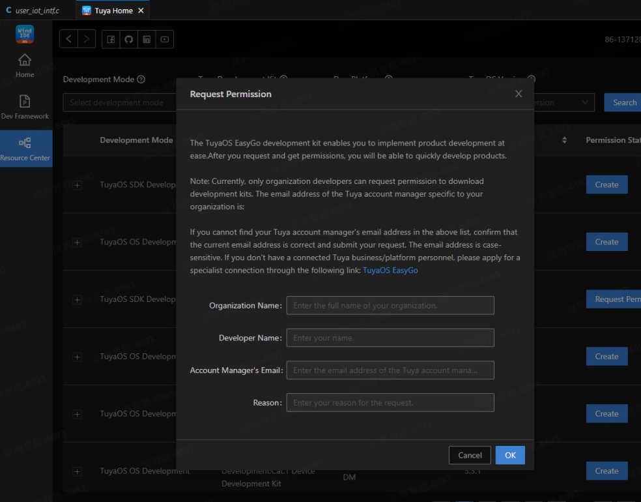Go forward with the right arrow button
This screenshot has width=641, height=502.
[x=87, y=40]
